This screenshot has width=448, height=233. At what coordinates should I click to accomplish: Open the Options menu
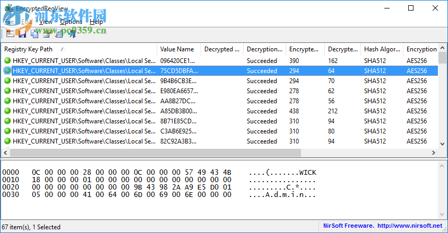71,22
